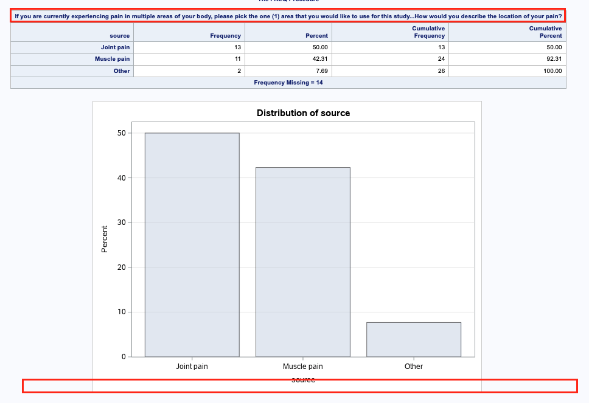Screen dimensions: 589x403
Task: Select the chart title Distribution of source
Action: pyautogui.click(x=302, y=113)
